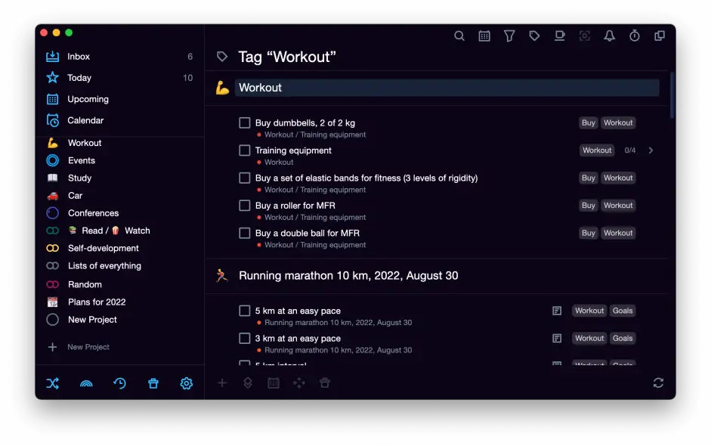Image resolution: width=711 pixels, height=446 pixels.
Task: Open the Inbox list
Action: [79, 57]
